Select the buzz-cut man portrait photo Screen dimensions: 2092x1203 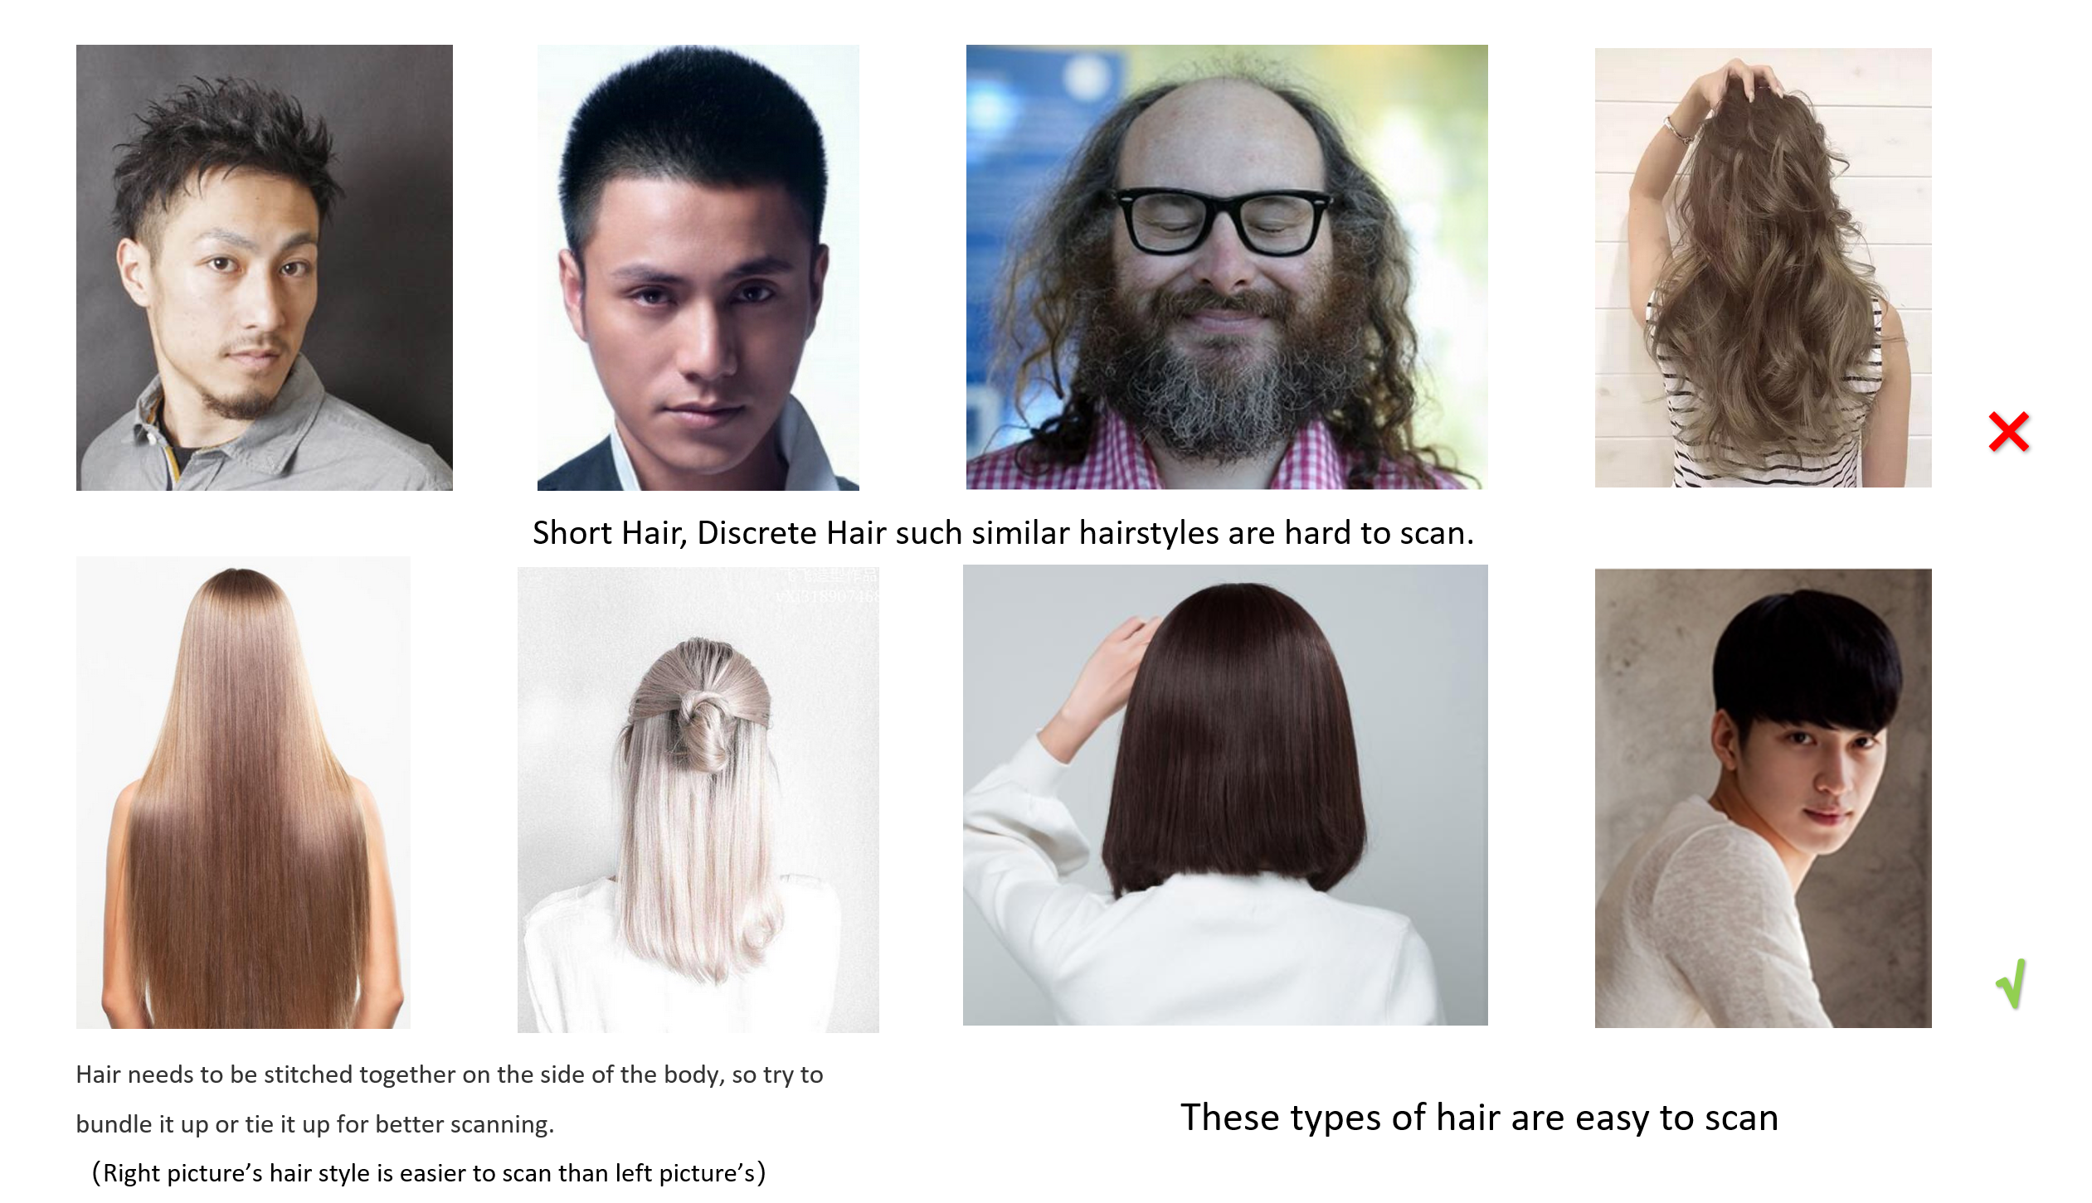pyautogui.click(x=698, y=268)
